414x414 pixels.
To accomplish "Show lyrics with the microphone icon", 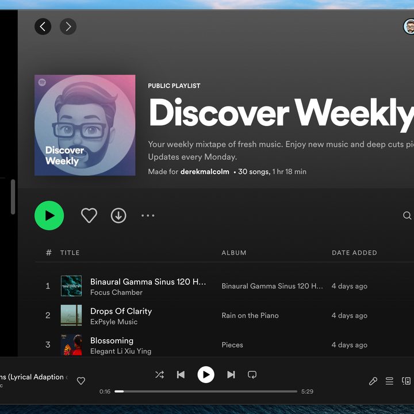I will [x=373, y=381].
